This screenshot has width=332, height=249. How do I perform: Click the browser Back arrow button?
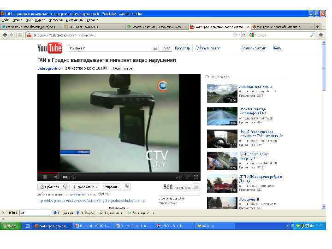coord(5,35)
